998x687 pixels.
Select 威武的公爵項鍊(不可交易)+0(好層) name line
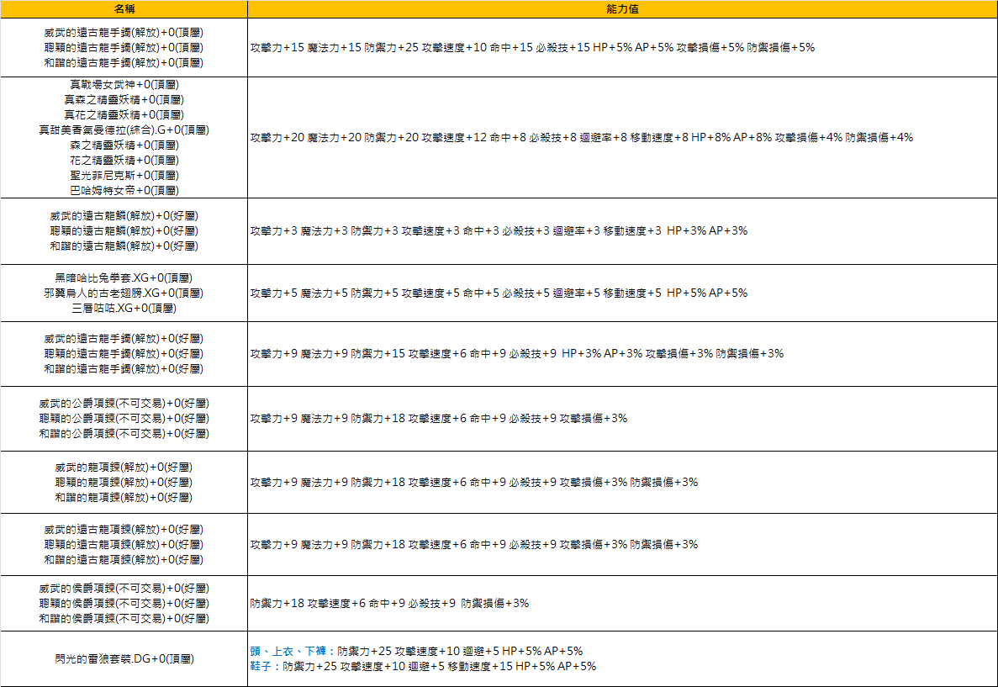124,404
